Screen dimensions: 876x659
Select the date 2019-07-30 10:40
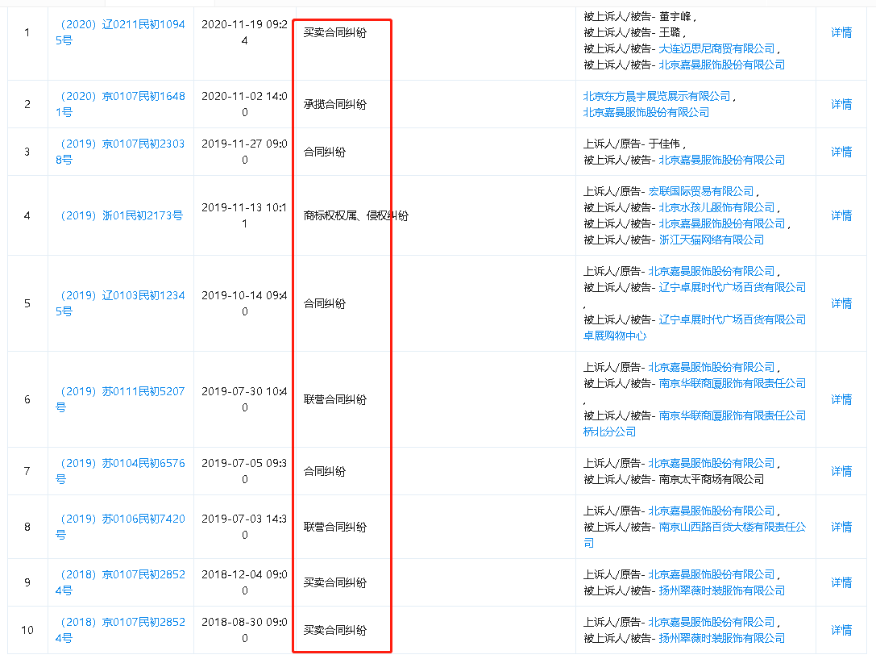click(245, 399)
